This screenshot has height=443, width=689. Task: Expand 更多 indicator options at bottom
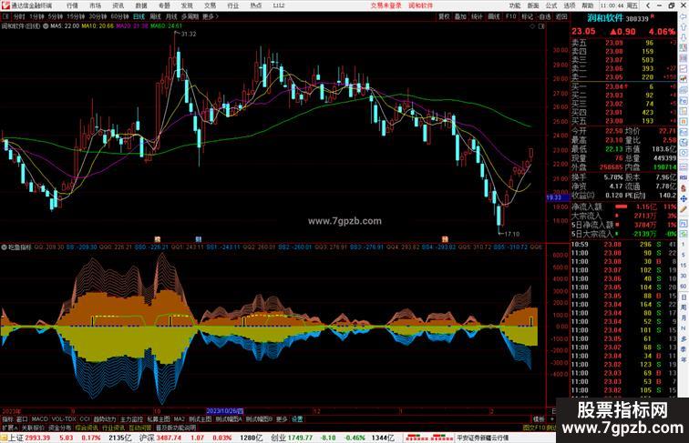tap(282, 419)
